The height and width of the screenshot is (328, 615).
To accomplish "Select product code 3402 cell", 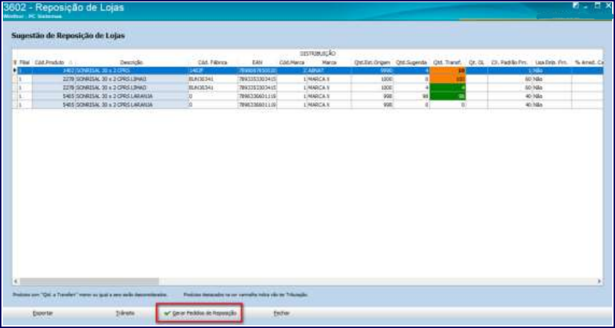I will pos(54,71).
